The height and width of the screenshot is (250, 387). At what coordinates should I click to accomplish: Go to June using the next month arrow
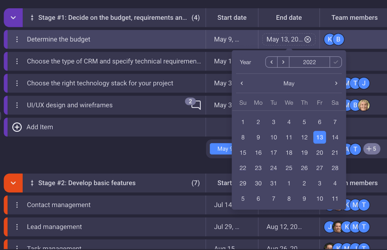(x=336, y=83)
